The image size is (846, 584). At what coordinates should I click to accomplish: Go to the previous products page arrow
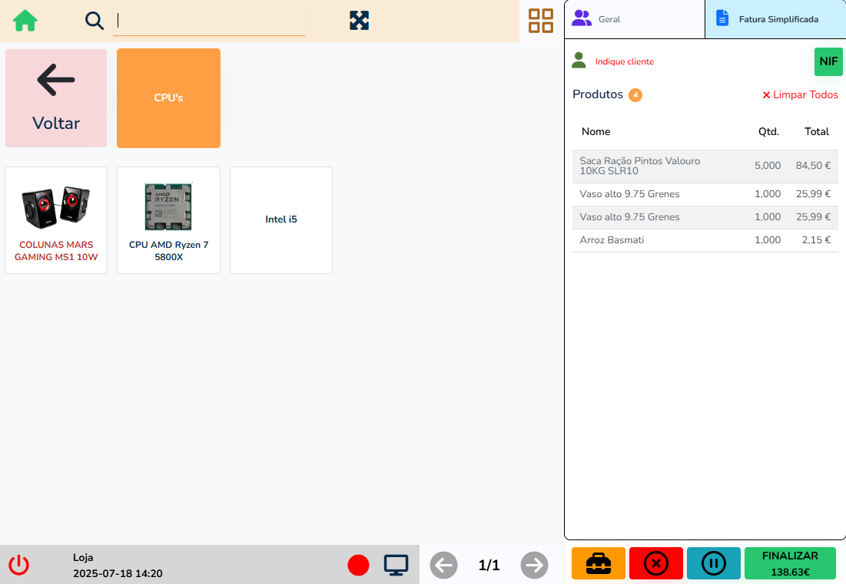[443, 566]
